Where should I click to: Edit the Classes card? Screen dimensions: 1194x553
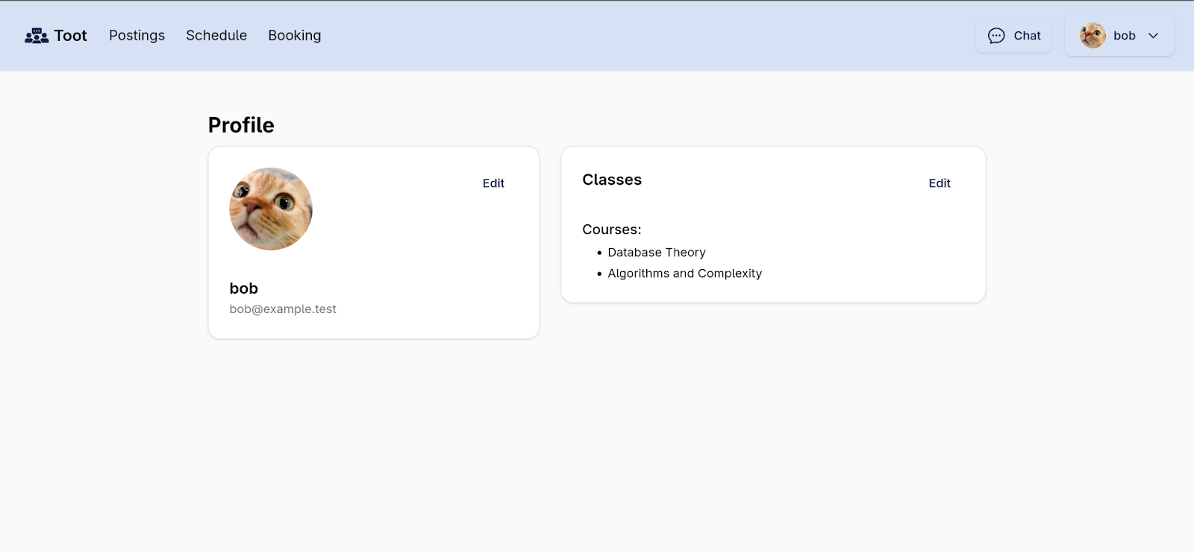[940, 183]
